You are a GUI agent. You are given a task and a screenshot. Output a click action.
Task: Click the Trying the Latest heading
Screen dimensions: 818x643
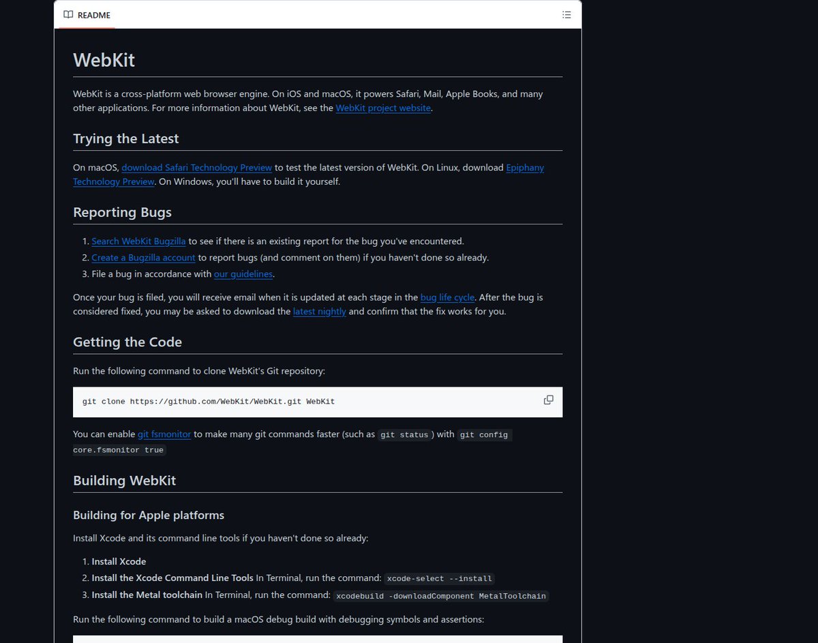tap(126, 138)
